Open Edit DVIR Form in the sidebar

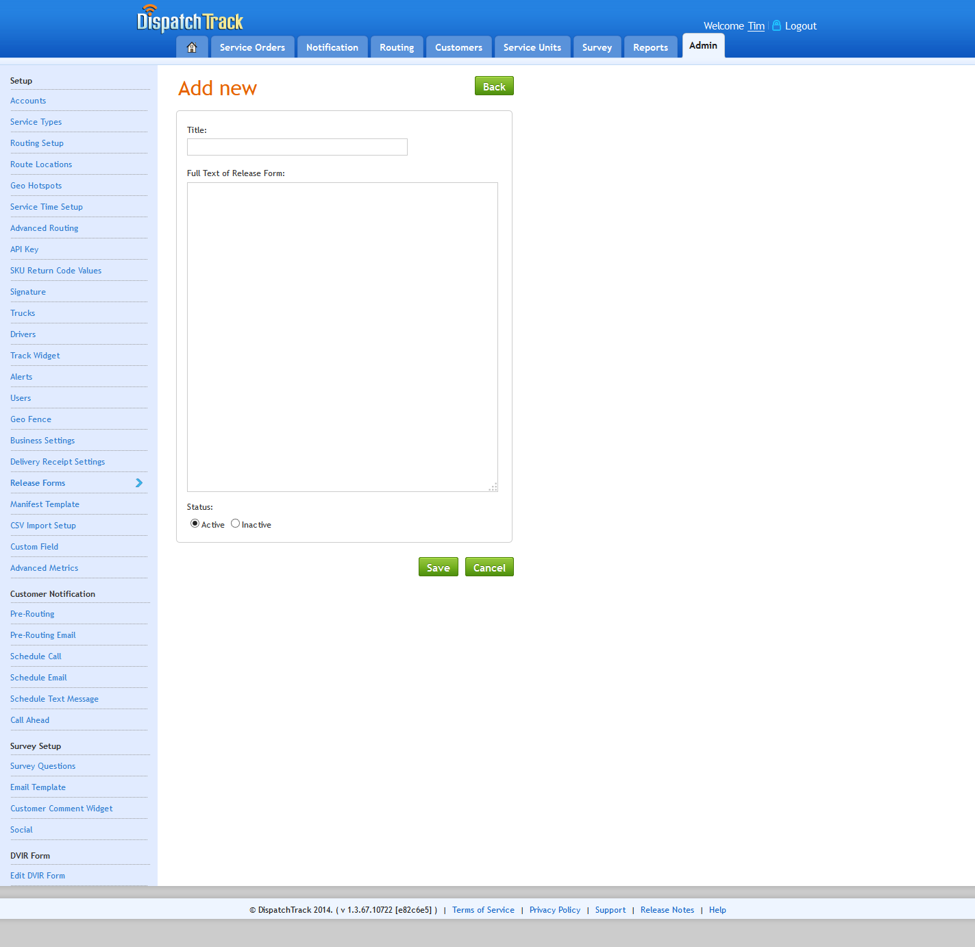tap(38, 875)
